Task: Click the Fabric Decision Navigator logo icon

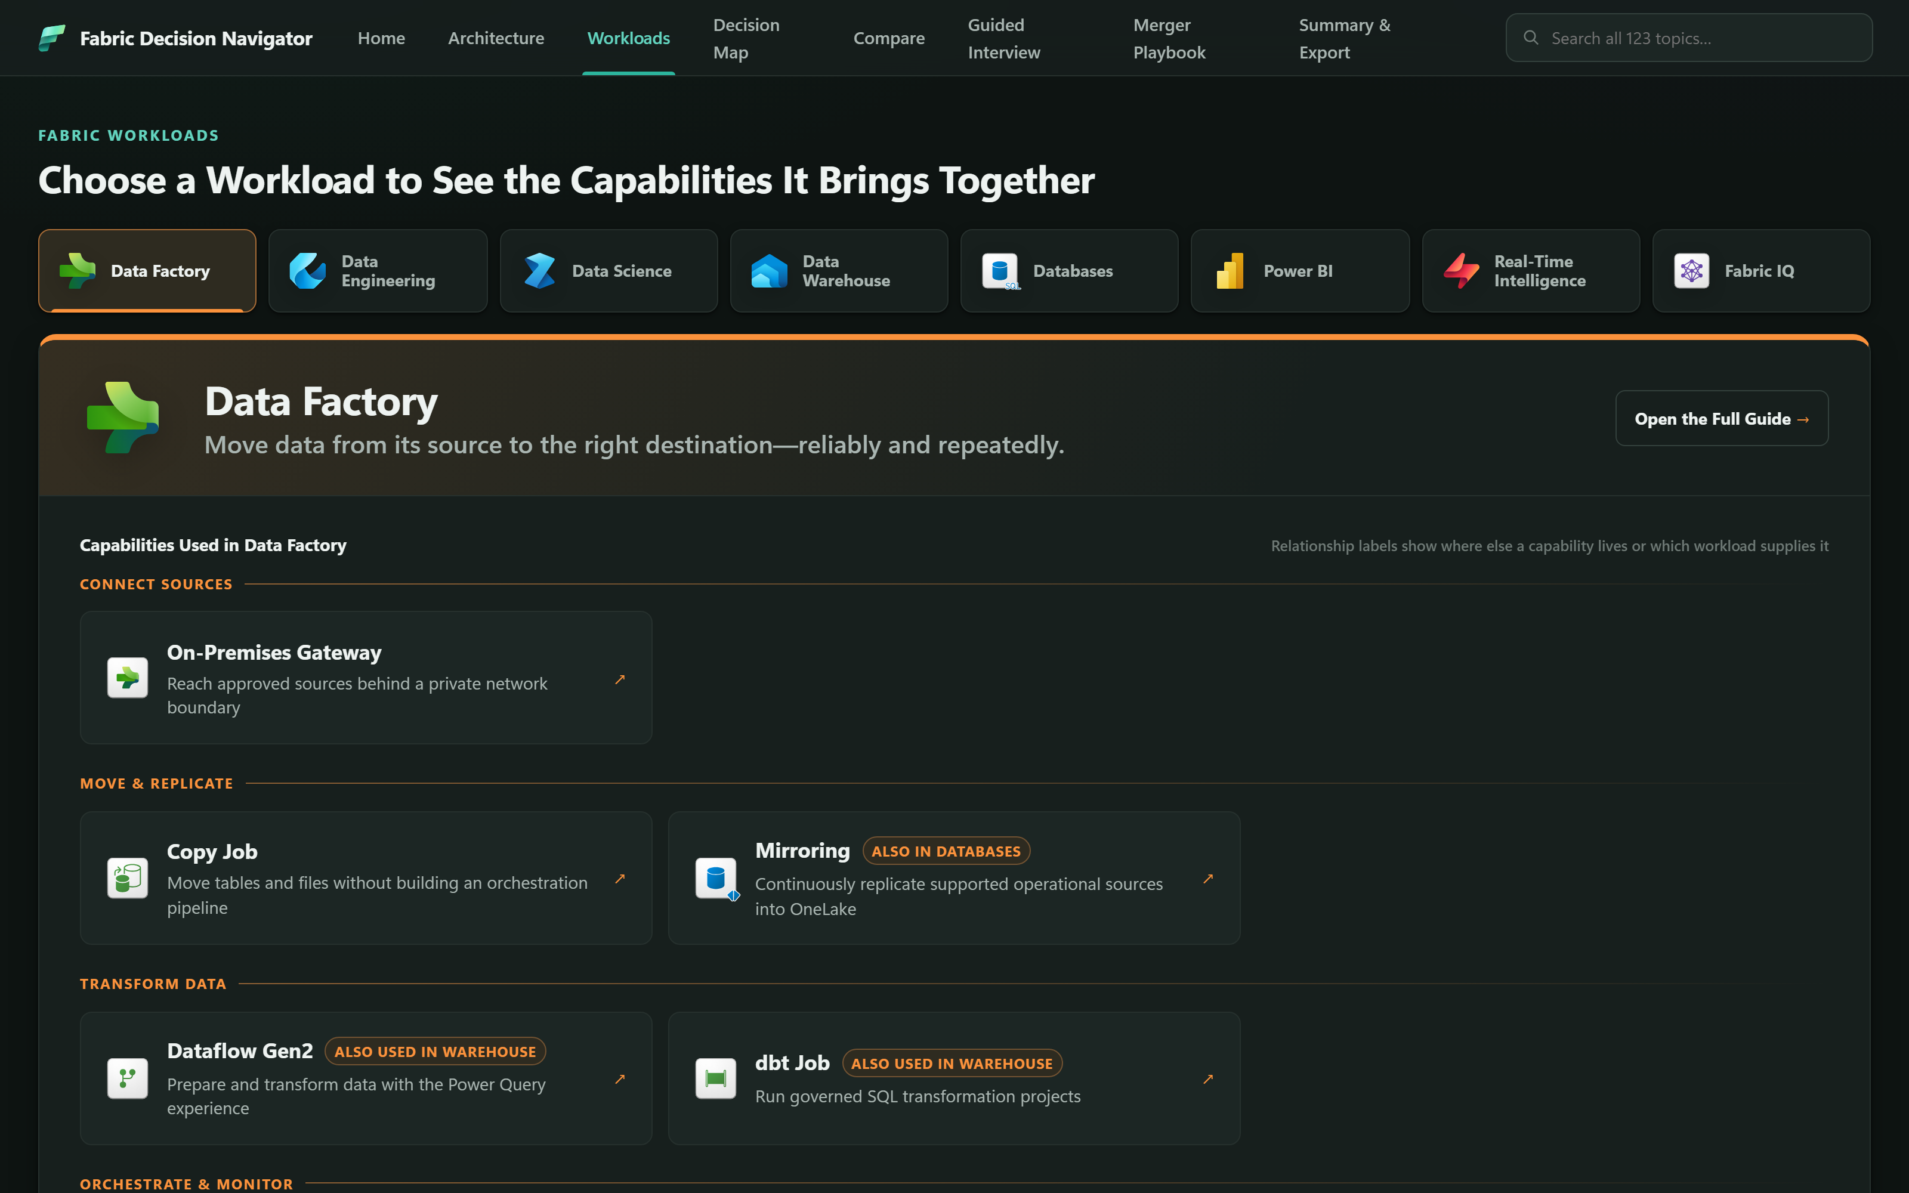Action: point(52,38)
